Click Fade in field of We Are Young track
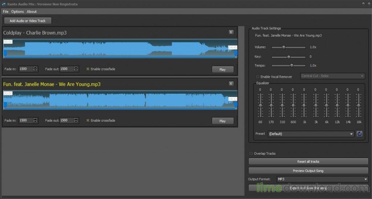This screenshot has height=199, width=372. coord(26,120)
